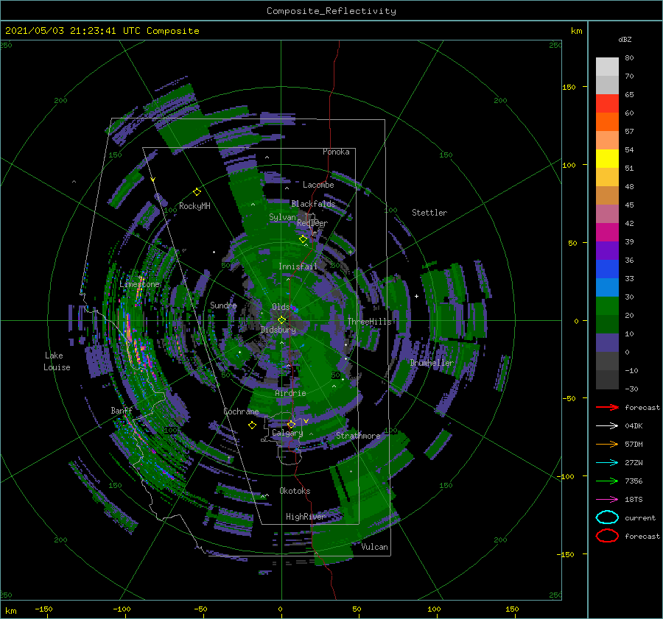This screenshot has height=619, width=663.
Task: Click the Airdrie label
Action: click(x=290, y=393)
